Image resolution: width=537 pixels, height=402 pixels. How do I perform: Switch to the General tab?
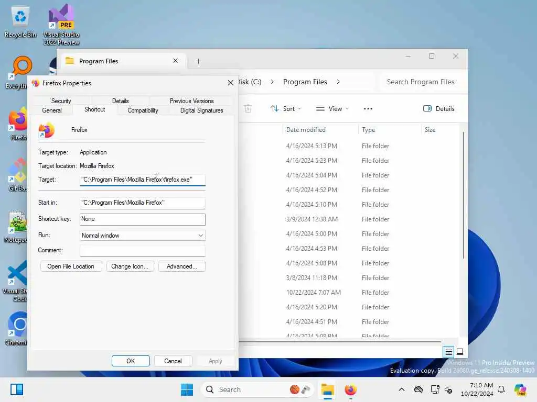click(52, 110)
